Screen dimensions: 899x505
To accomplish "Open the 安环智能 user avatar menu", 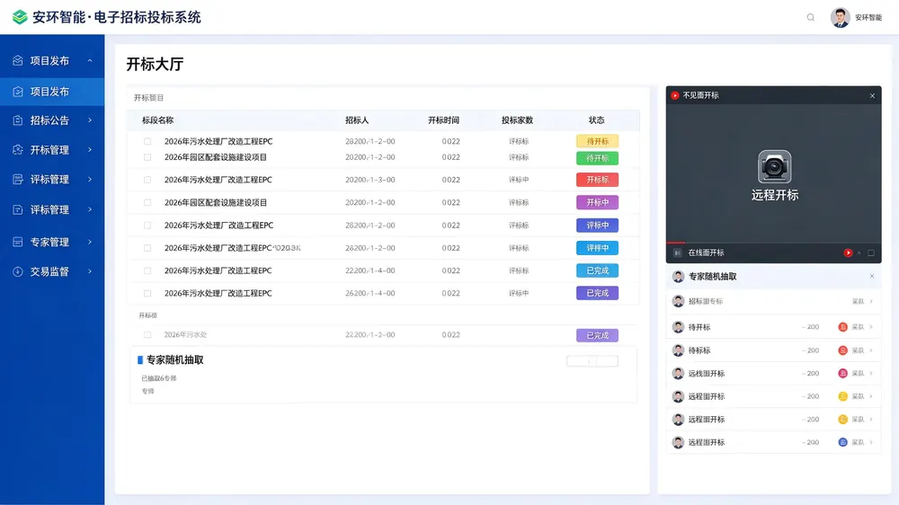I will coord(840,17).
